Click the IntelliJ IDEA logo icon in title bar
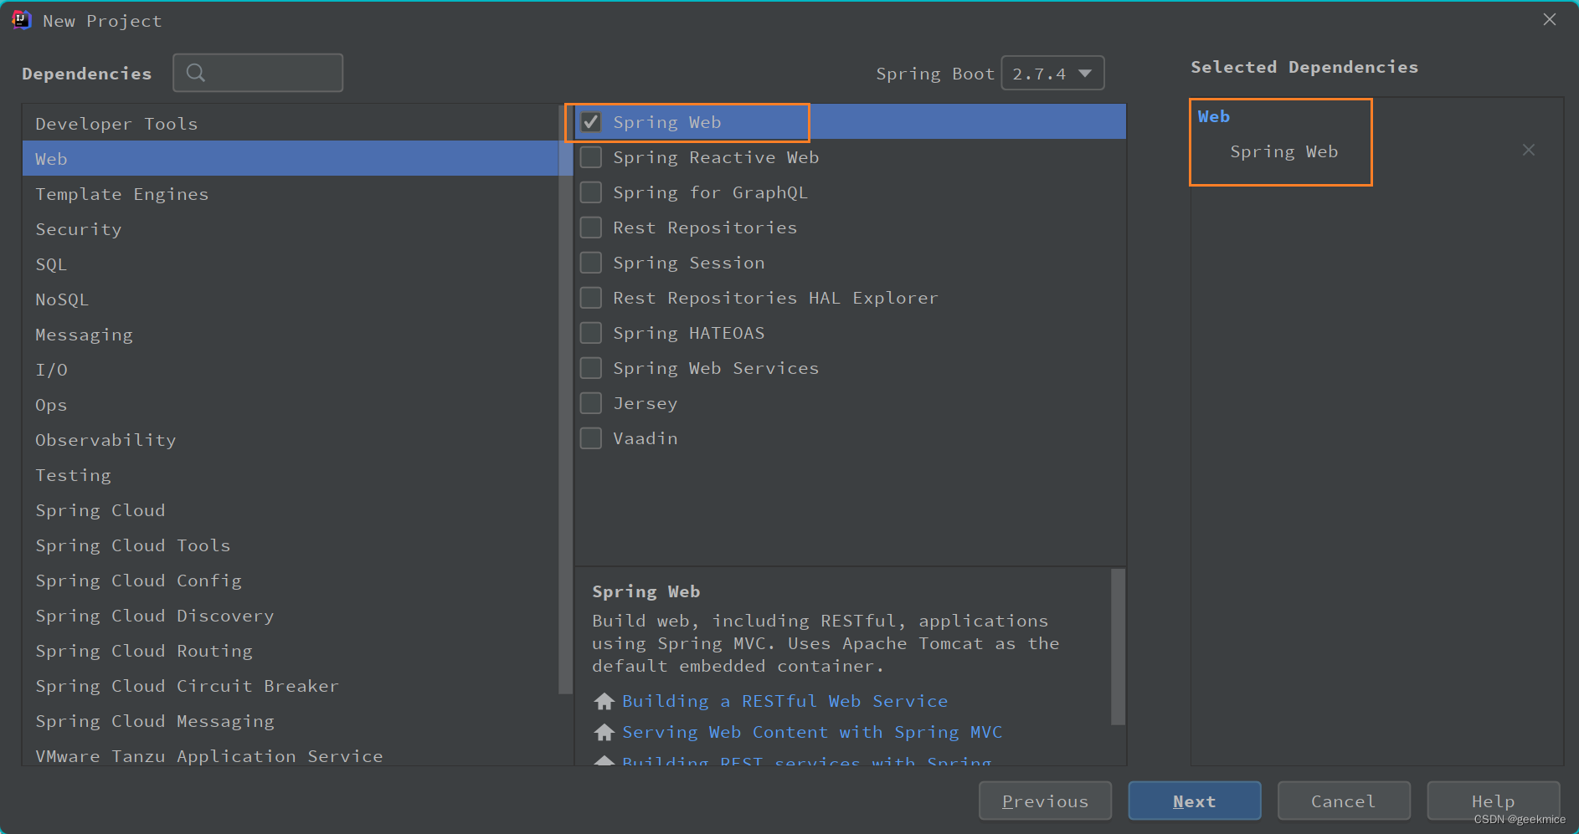 pos(21,20)
